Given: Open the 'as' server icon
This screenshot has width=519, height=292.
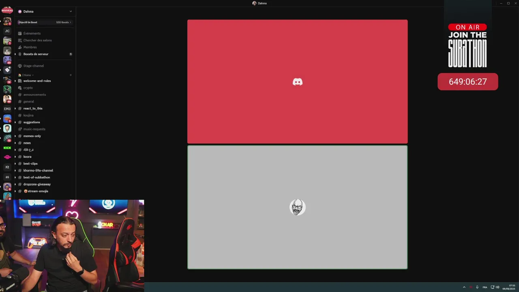Looking at the screenshot, I should pyautogui.click(x=7, y=177).
